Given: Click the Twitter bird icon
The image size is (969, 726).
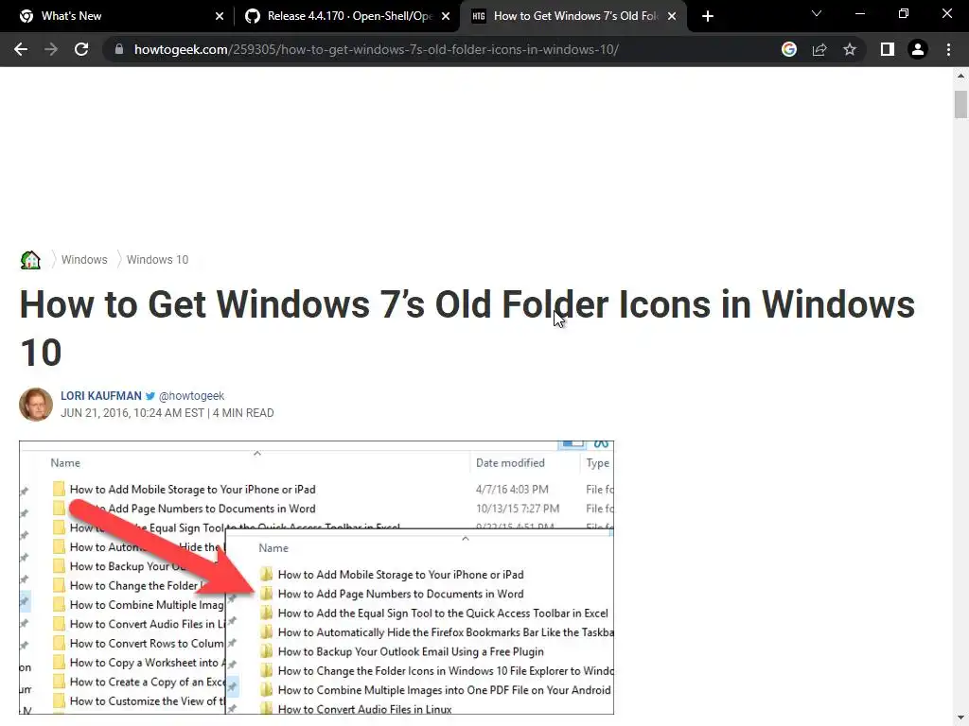Looking at the screenshot, I should pos(150,396).
